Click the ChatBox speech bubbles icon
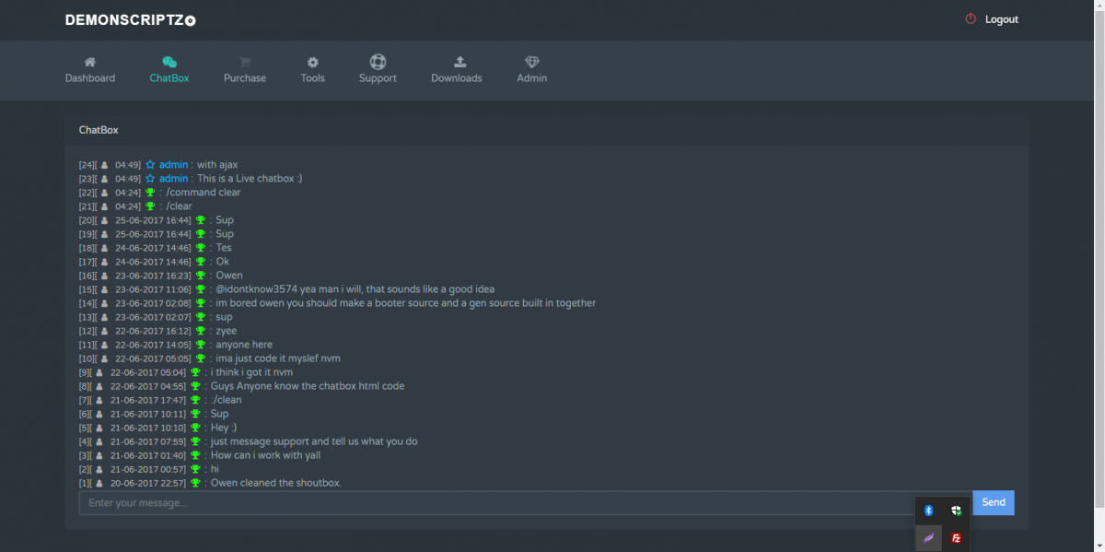 click(x=169, y=62)
